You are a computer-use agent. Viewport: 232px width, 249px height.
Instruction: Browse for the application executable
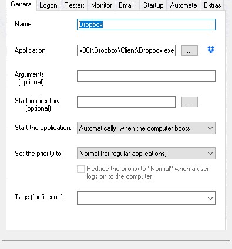(190, 50)
